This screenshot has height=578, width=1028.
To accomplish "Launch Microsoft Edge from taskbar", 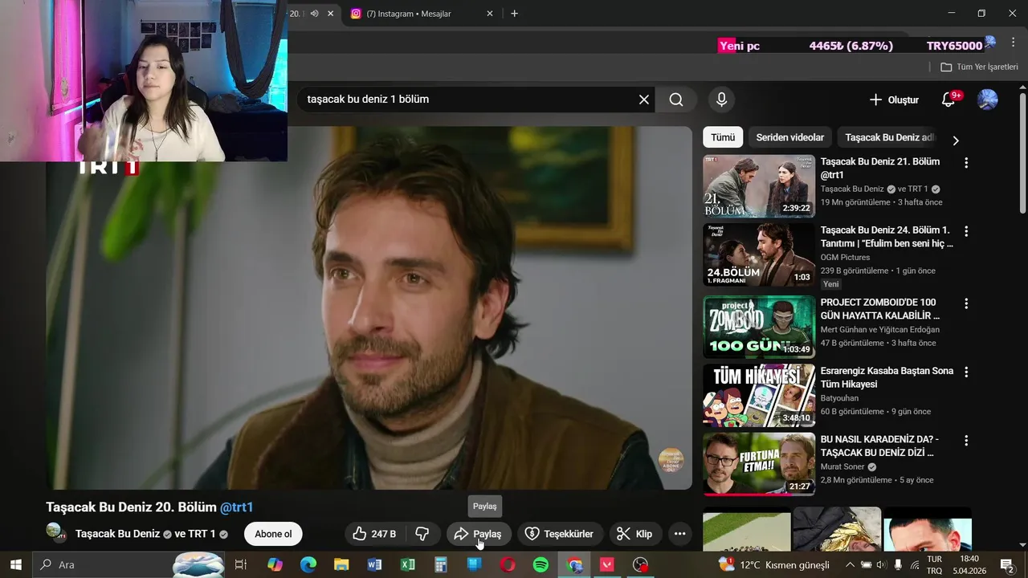I will (308, 564).
